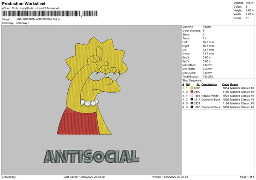Click the black swatch beside 1214 stitches
The width and height of the screenshot is (256, 180).
192,99
